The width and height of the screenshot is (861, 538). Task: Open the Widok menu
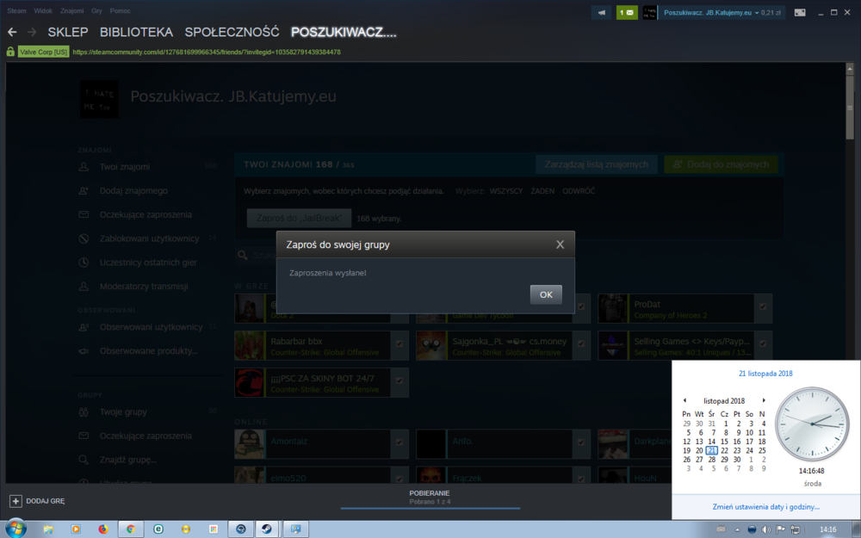[43, 11]
